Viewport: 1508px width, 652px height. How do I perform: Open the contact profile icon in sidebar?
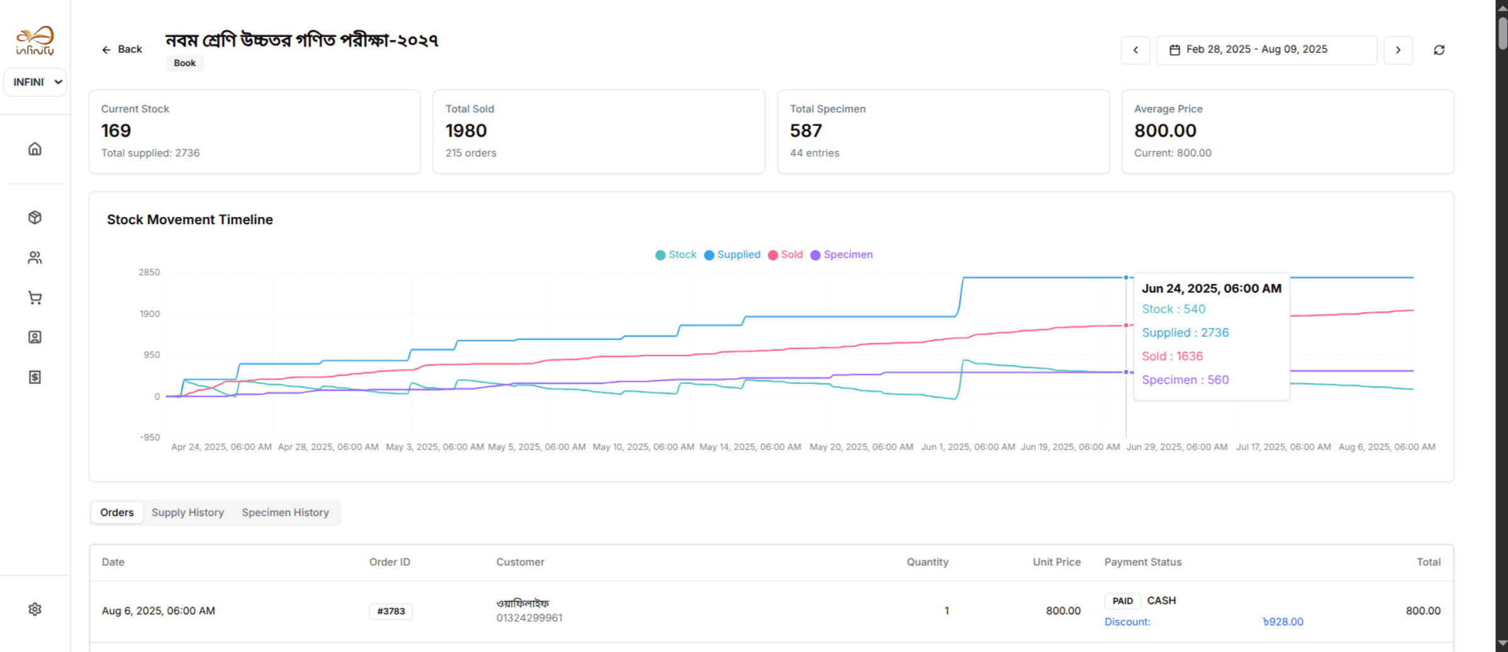point(35,337)
